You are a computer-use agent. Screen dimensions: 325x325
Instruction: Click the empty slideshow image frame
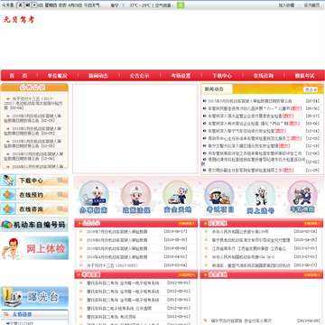[135, 128]
